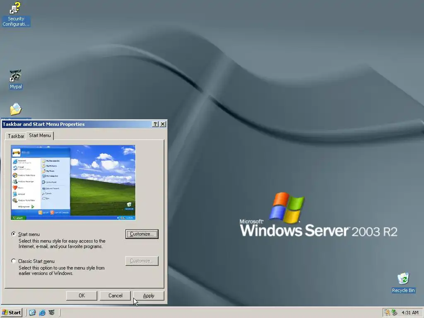424x318 pixels.
Task: Switch to the Taskbar tab
Action: click(16, 136)
